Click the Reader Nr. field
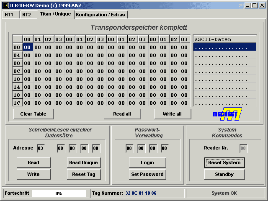 [244, 148]
